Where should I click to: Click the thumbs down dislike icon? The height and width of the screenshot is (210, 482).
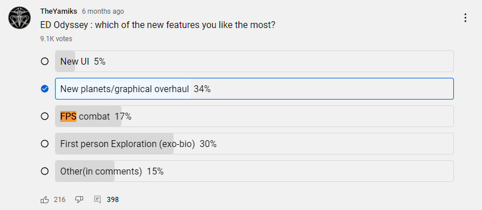point(79,200)
